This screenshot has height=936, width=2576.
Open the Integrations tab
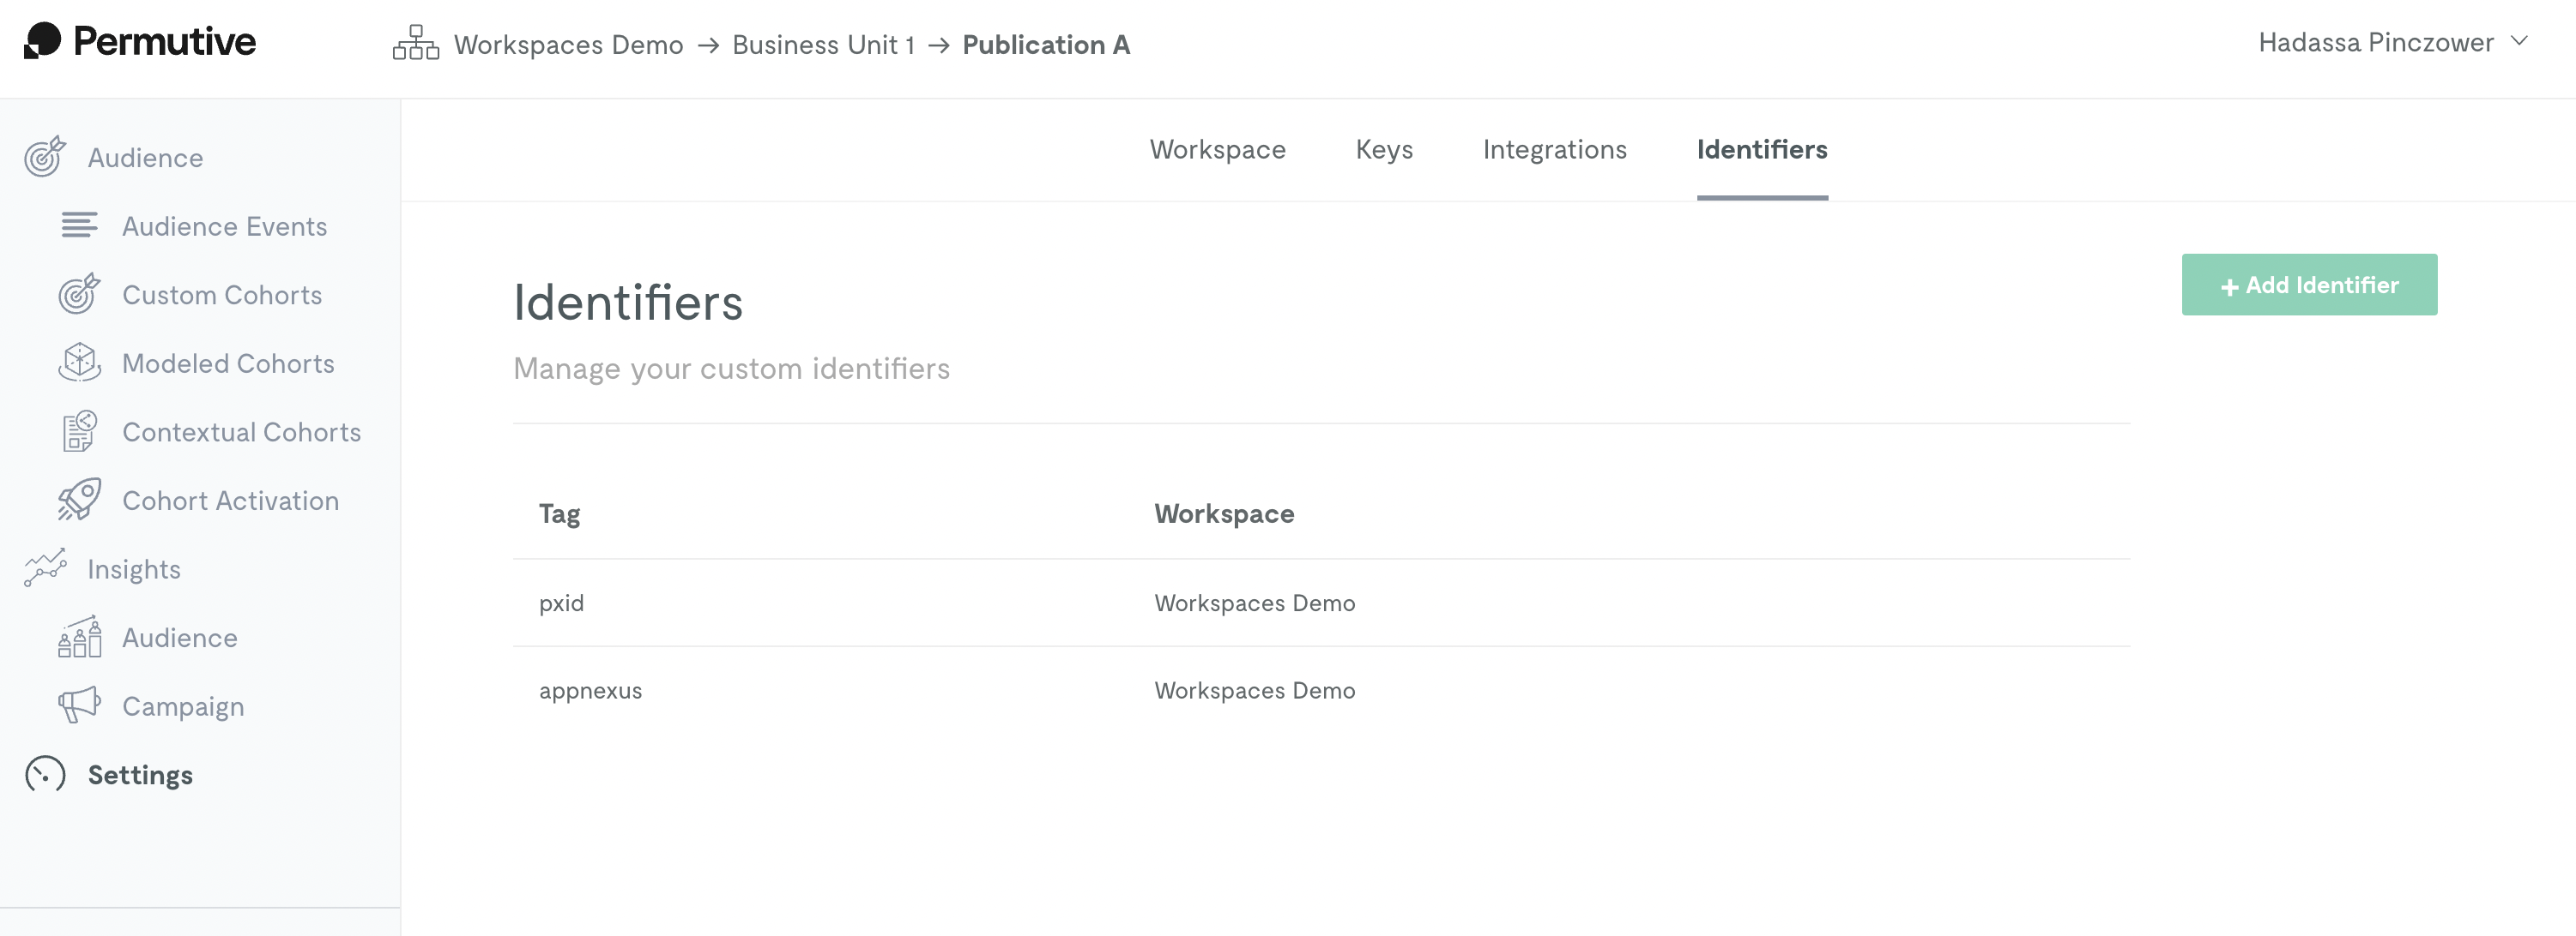(1554, 149)
